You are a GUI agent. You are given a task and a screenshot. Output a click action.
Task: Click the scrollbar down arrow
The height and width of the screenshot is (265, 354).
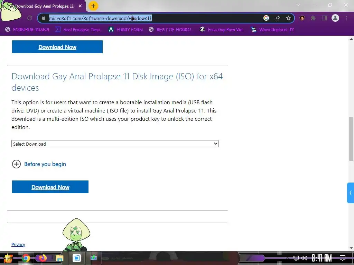click(351, 248)
